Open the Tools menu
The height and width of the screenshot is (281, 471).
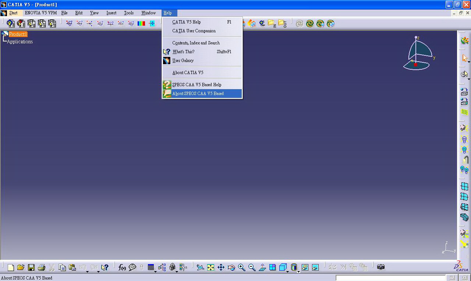click(129, 13)
